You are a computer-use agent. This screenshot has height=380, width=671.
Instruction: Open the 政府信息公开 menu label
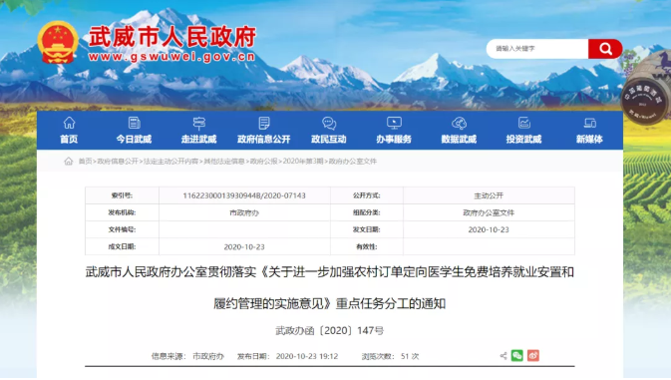click(264, 139)
